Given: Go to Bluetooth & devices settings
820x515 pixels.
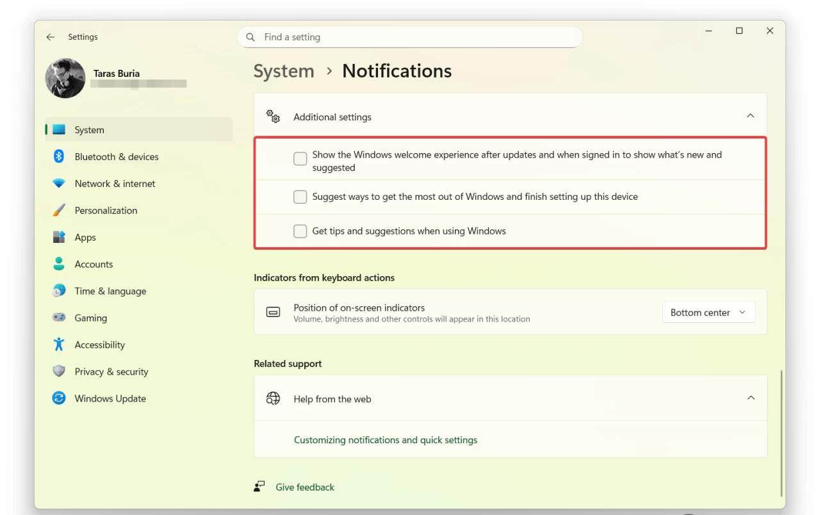Looking at the screenshot, I should [x=139, y=156].
